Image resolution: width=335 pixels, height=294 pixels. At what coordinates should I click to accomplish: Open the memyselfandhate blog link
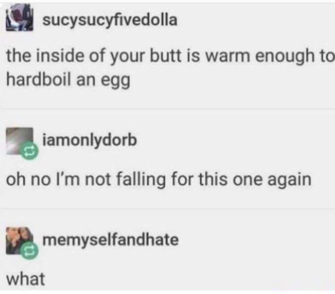click(111, 240)
